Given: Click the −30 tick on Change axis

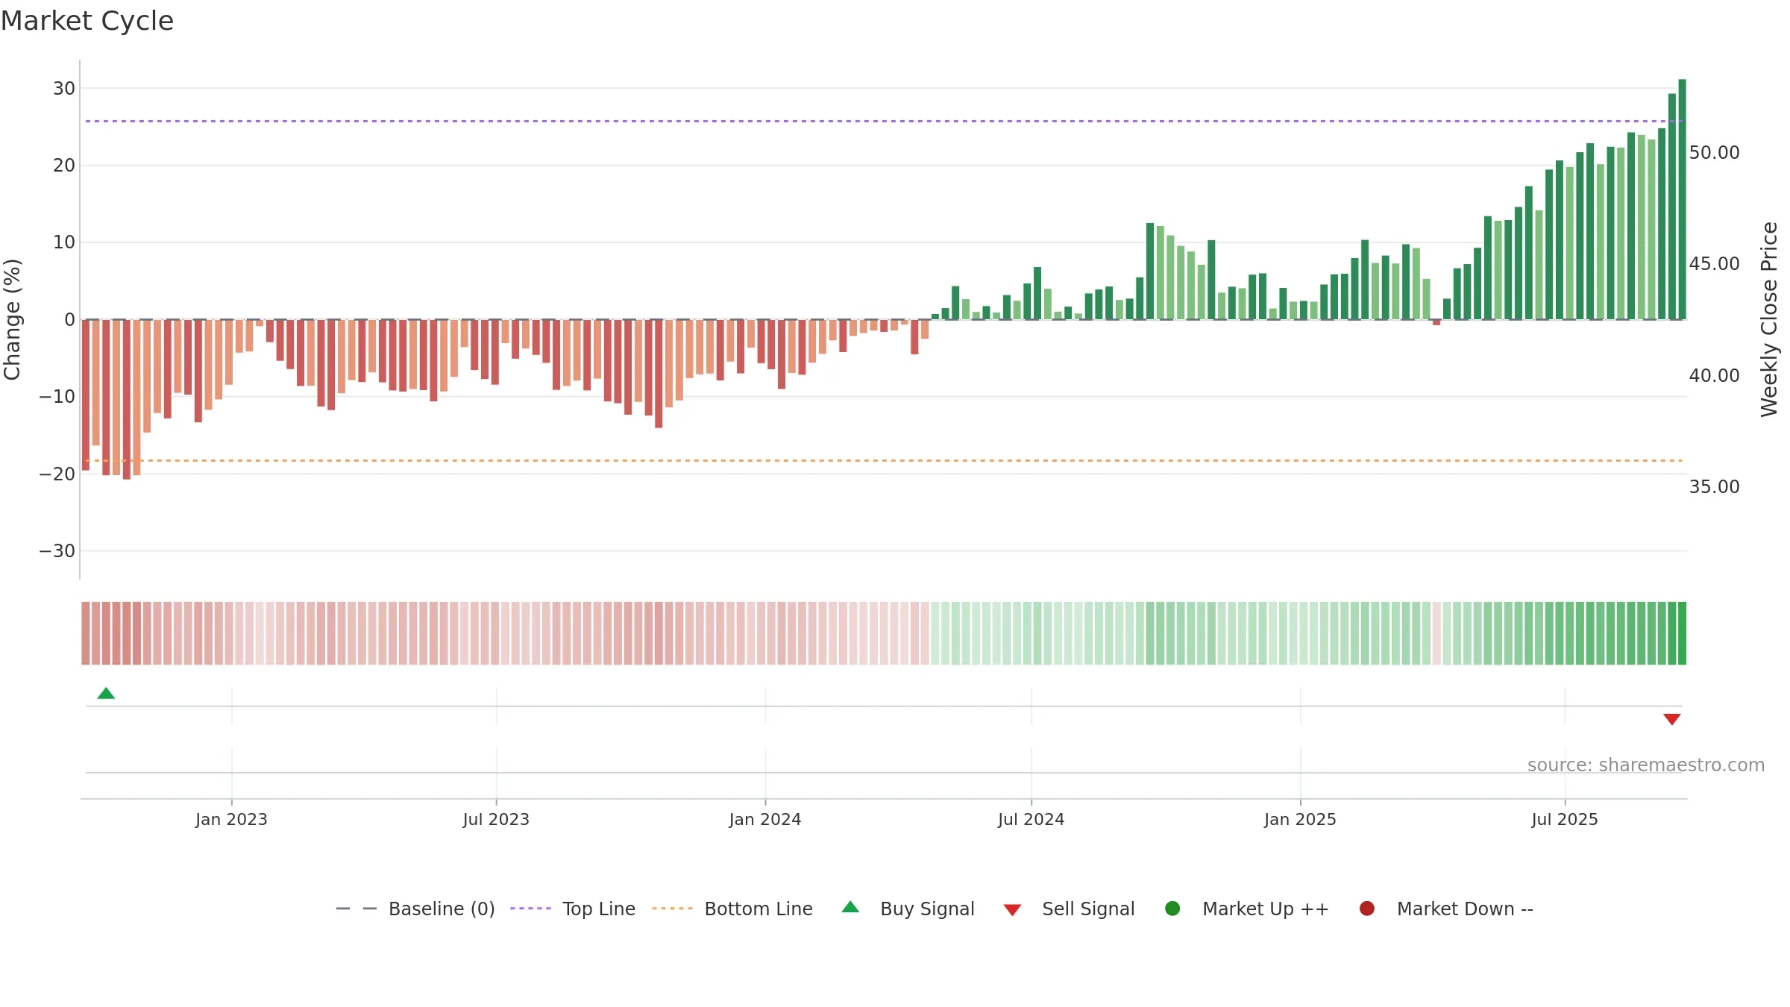Looking at the screenshot, I should (x=57, y=551).
